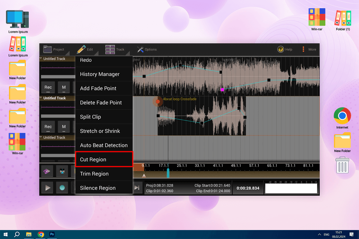Collapse the first Untitled Track header triangle
This screenshot has height=239, width=359.
[x=41, y=59]
